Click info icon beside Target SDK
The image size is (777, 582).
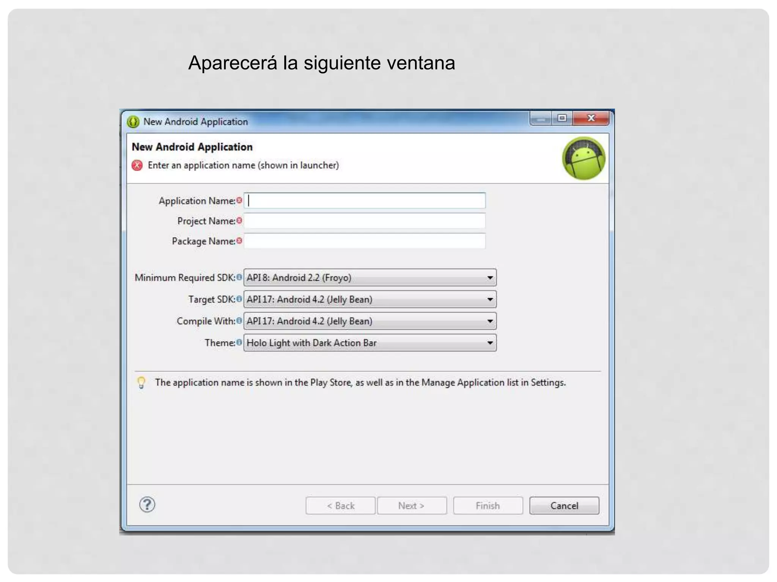(239, 299)
